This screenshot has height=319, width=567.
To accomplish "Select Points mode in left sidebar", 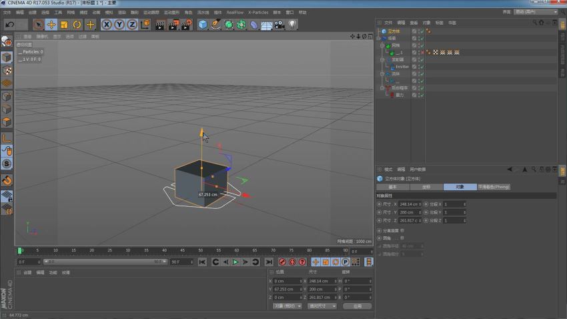I will tap(7, 97).
